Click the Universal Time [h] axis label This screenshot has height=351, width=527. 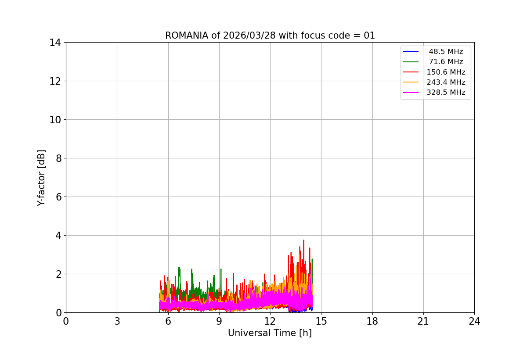(x=270, y=333)
